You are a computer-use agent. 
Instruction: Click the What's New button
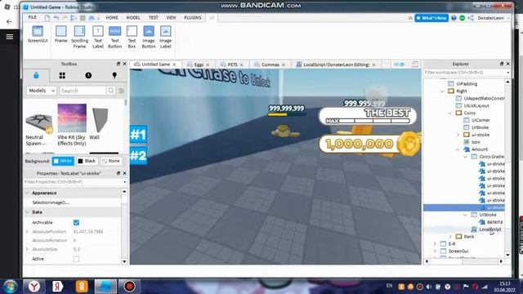431,18
